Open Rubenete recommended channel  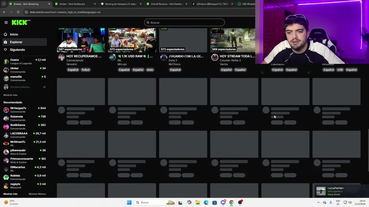click(25, 118)
